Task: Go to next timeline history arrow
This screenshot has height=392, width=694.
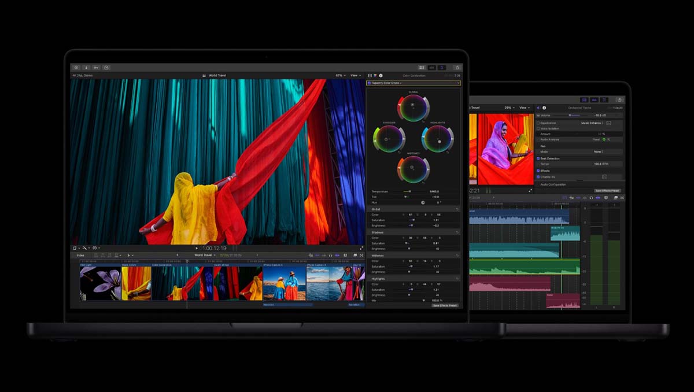Action: 257,255
